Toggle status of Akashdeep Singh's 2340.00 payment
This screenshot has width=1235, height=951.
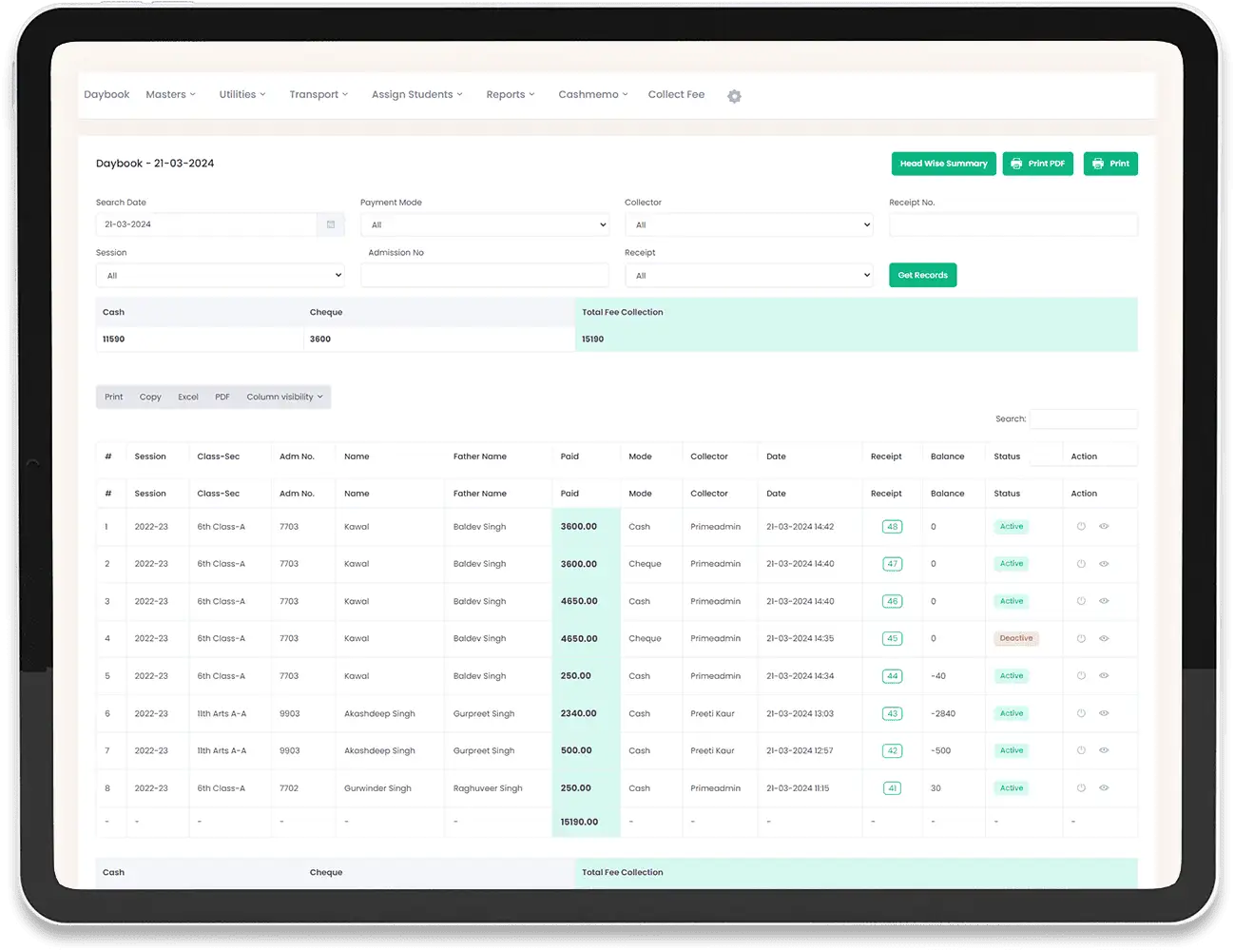coord(1082,713)
